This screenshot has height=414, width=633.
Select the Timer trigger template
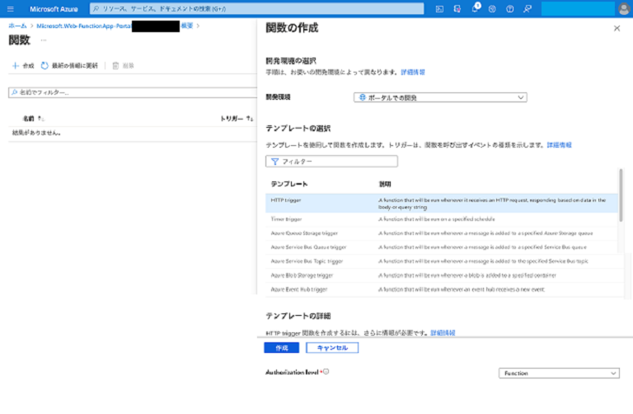tap(287, 219)
